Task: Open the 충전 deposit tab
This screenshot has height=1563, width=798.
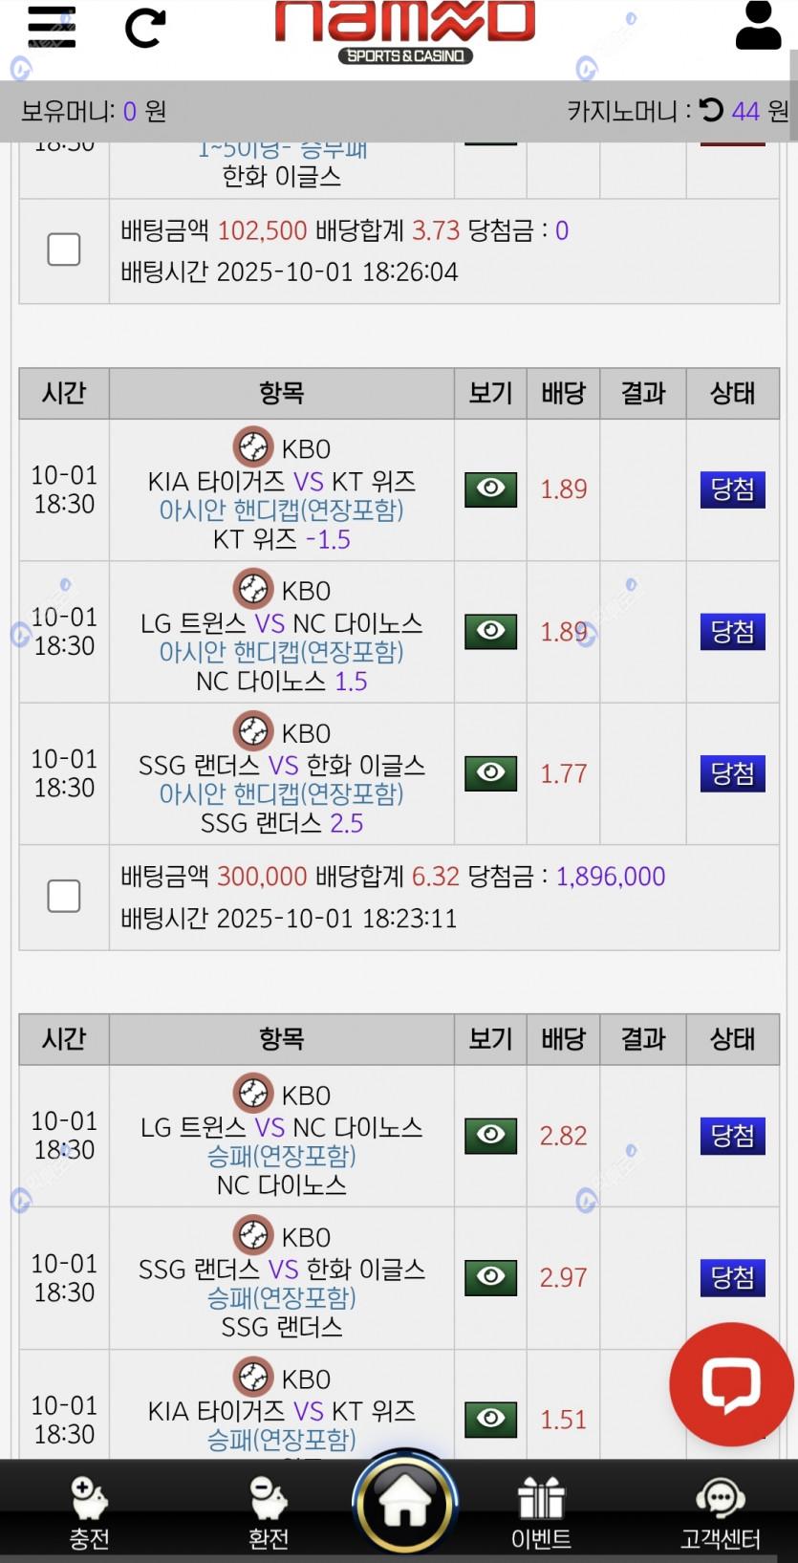Action: click(89, 1512)
